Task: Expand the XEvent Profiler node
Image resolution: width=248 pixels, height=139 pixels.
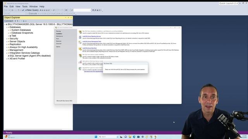Action: 7,59
